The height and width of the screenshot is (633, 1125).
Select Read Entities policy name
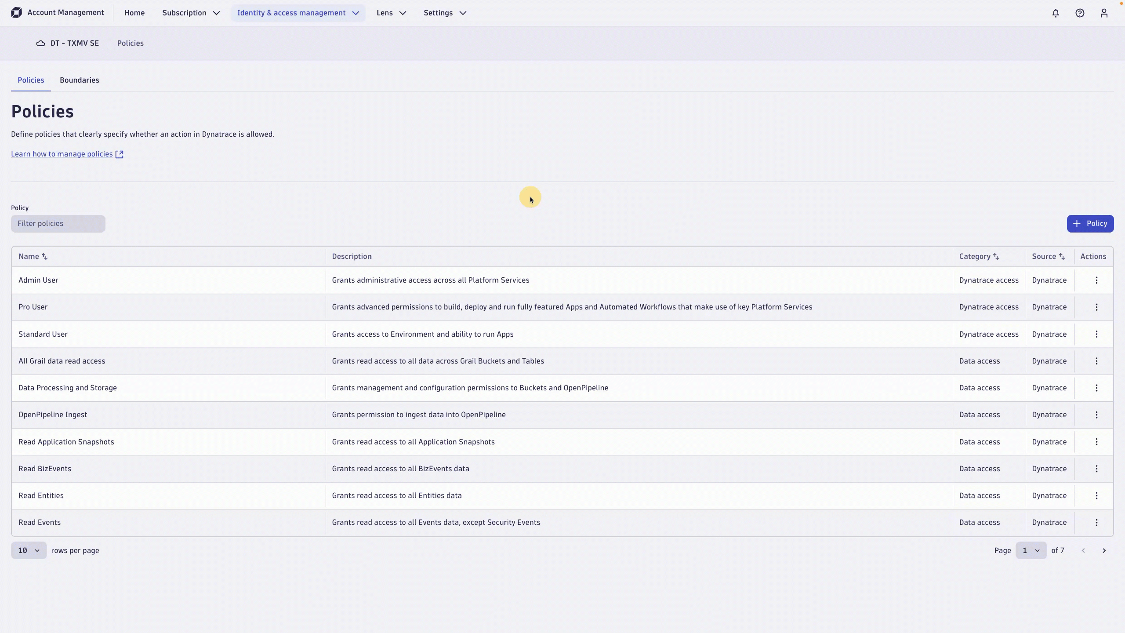41,496
